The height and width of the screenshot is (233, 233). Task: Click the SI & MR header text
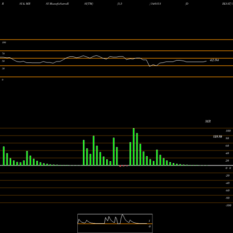click(x=25, y=4)
